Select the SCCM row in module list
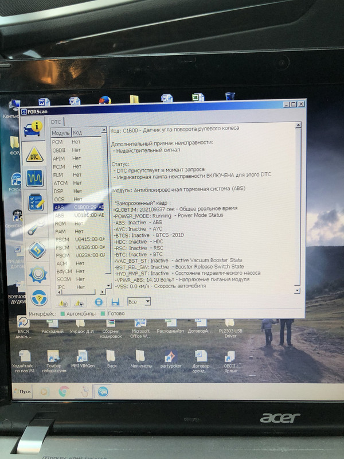344x459 pixels. pos(81,279)
